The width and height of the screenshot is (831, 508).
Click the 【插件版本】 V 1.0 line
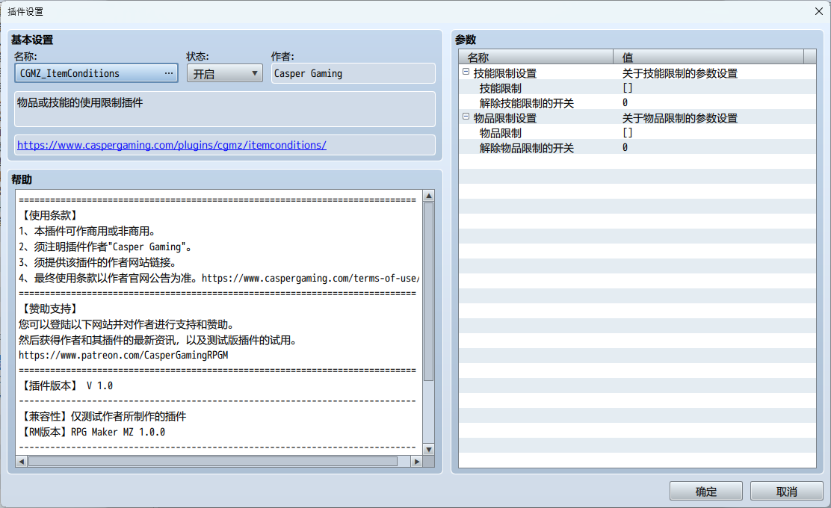(x=66, y=385)
